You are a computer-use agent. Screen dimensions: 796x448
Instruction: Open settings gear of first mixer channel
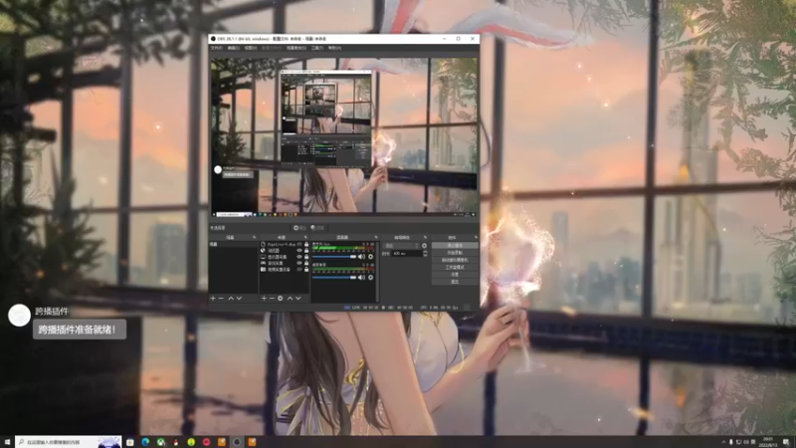point(370,257)
